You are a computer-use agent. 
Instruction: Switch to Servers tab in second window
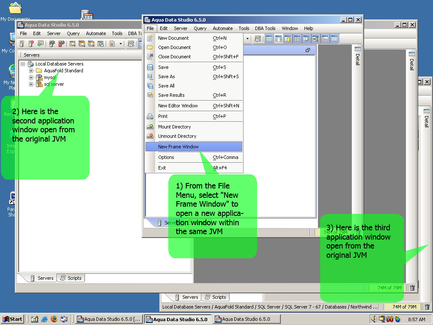click(42, 278)
